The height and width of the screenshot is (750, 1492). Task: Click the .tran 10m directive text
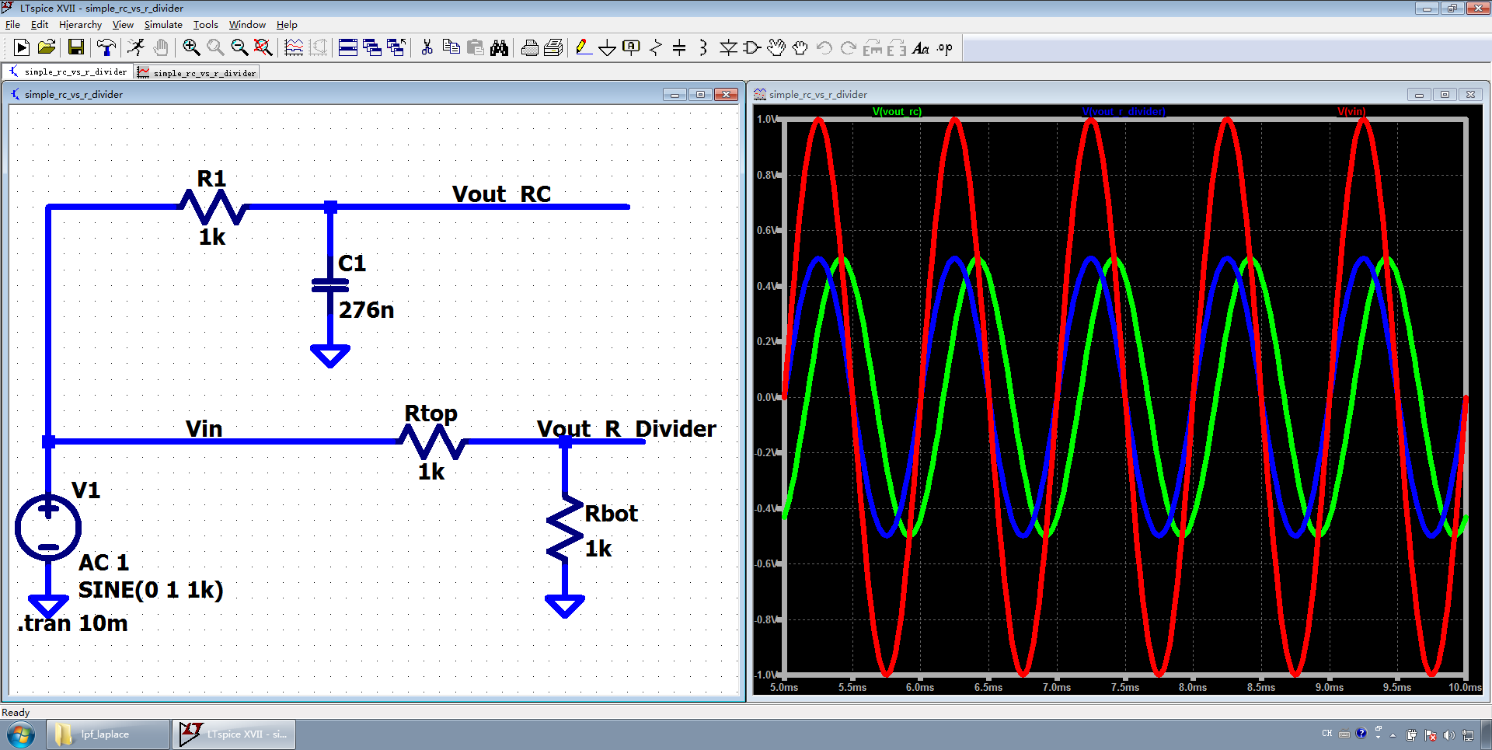pyautogui.click(x=73, y=623)
